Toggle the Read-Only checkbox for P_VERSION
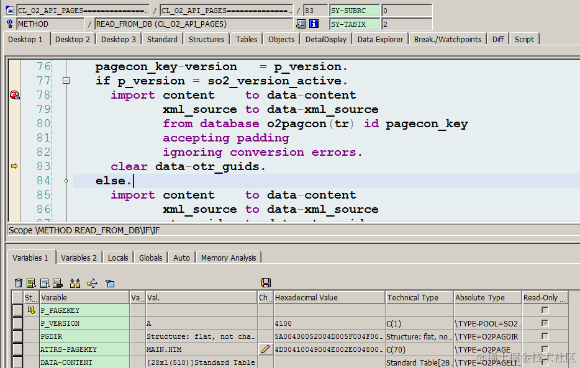The height and width of the screenshot is (368, 580). click(545, 323)
